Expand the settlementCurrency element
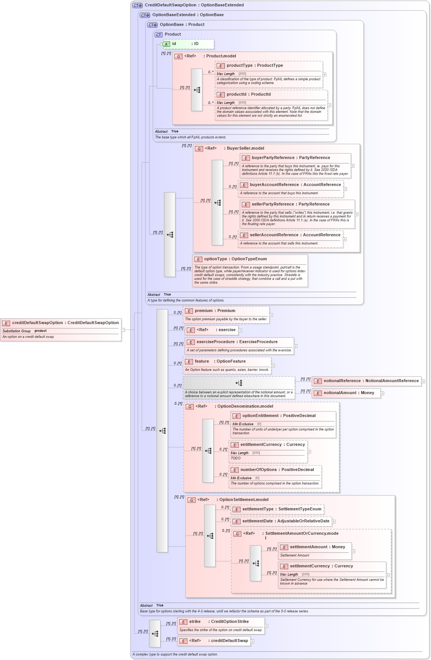Screen dimensions: 431x660 coord(388,575)
